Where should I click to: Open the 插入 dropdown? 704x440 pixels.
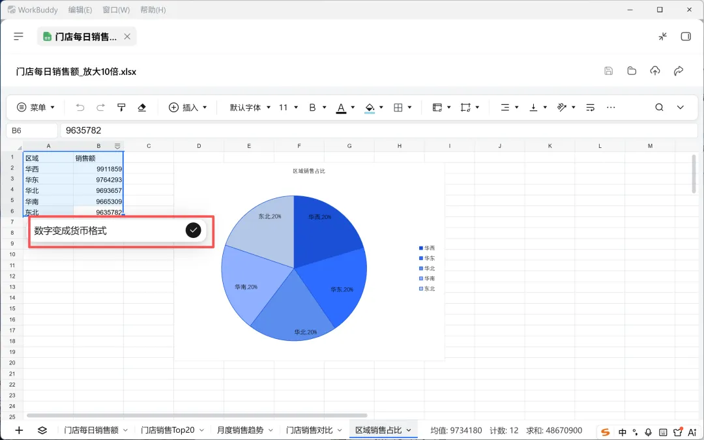[188, 108]
